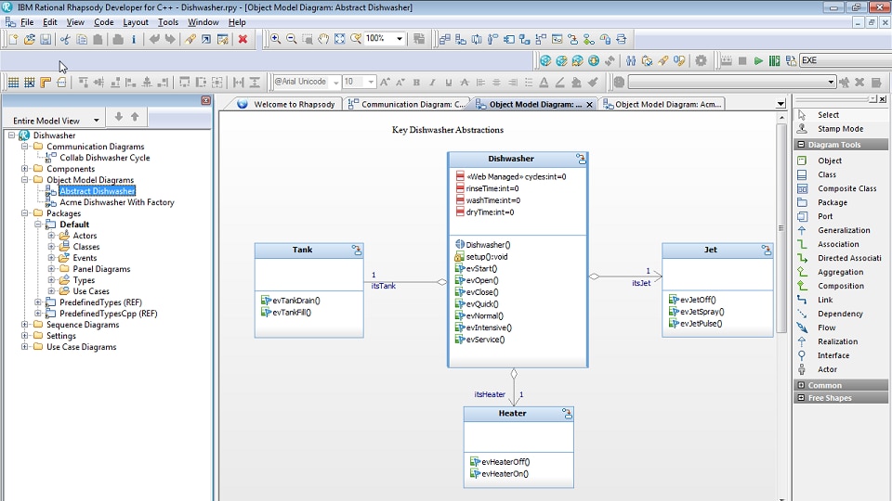Click the Zoom In magnifier icon
This screenshot has width=892, height=501.
click(x=275, y=39)
